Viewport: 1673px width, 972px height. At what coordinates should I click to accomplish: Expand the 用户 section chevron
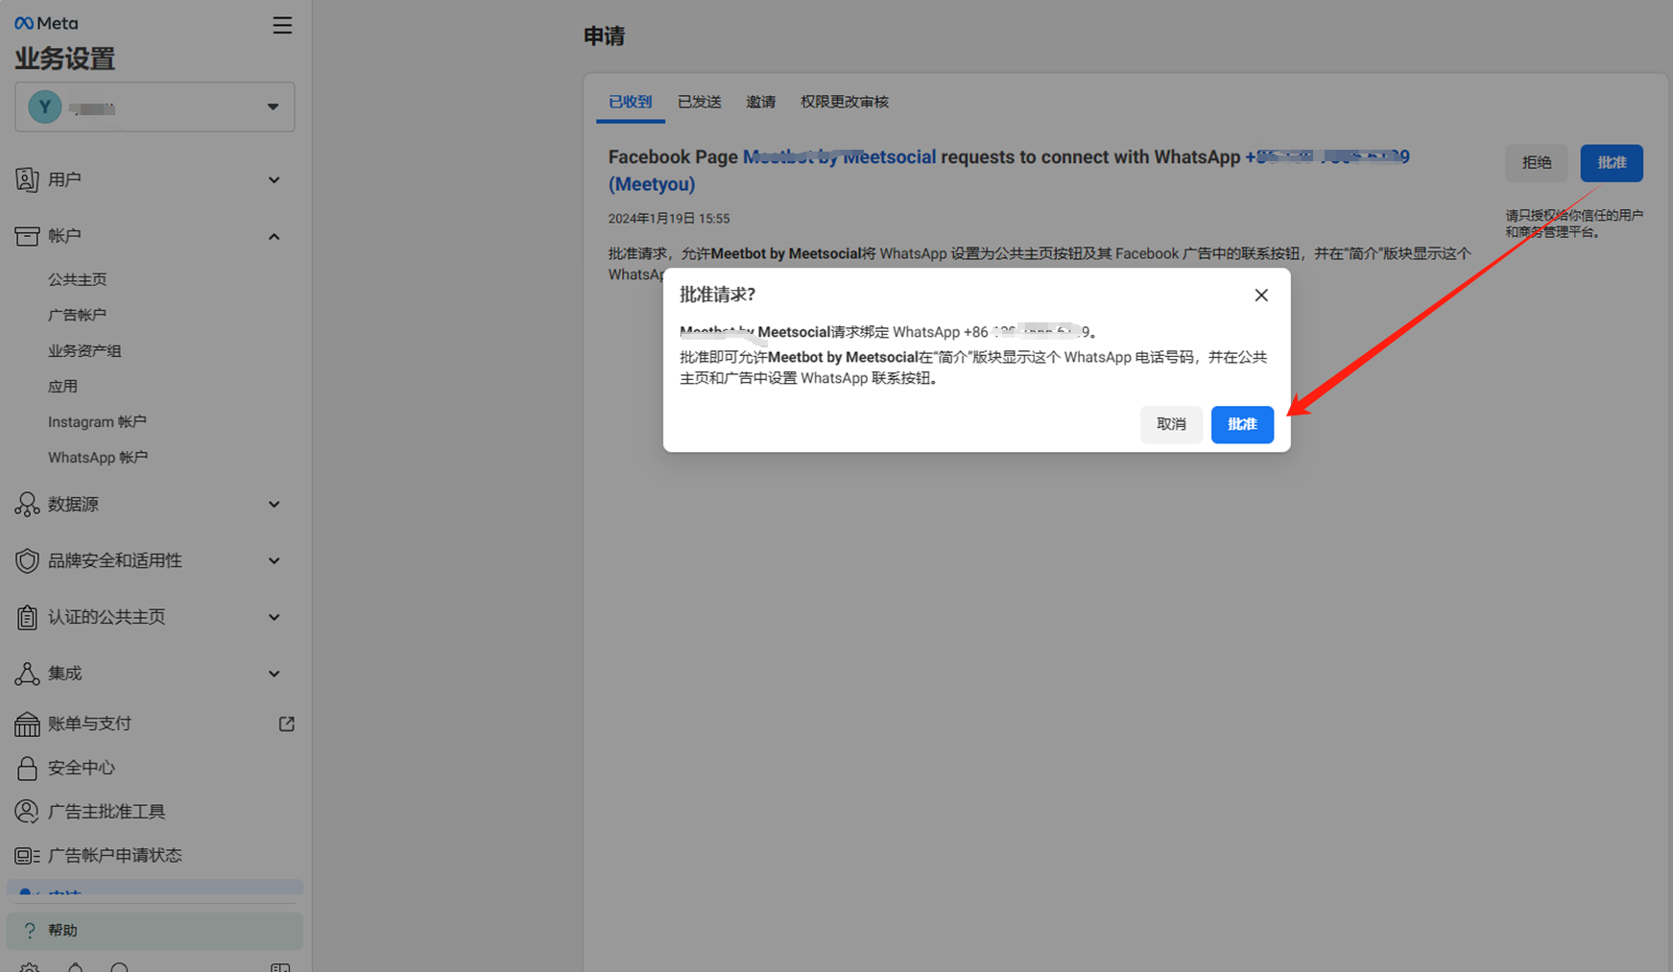(275, 179)
